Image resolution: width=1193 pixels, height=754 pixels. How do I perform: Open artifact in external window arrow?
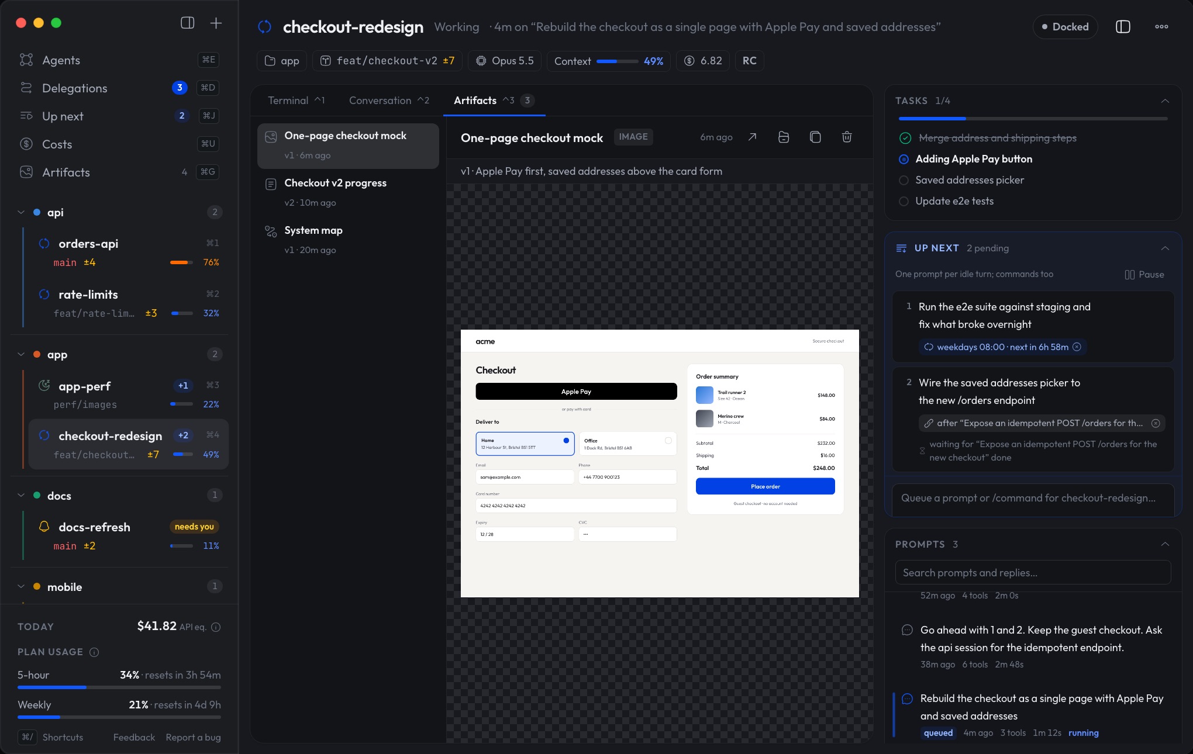[x=752, y=137]
